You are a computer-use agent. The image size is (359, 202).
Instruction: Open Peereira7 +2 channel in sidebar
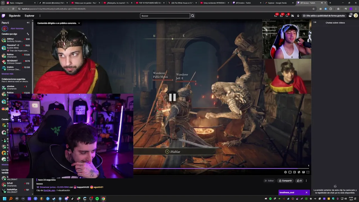tap(16, 48)
